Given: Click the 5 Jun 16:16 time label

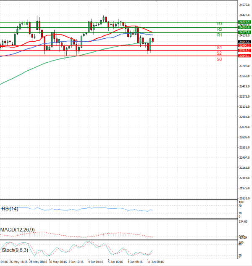Looking at the screenshot, I should 115,262.
